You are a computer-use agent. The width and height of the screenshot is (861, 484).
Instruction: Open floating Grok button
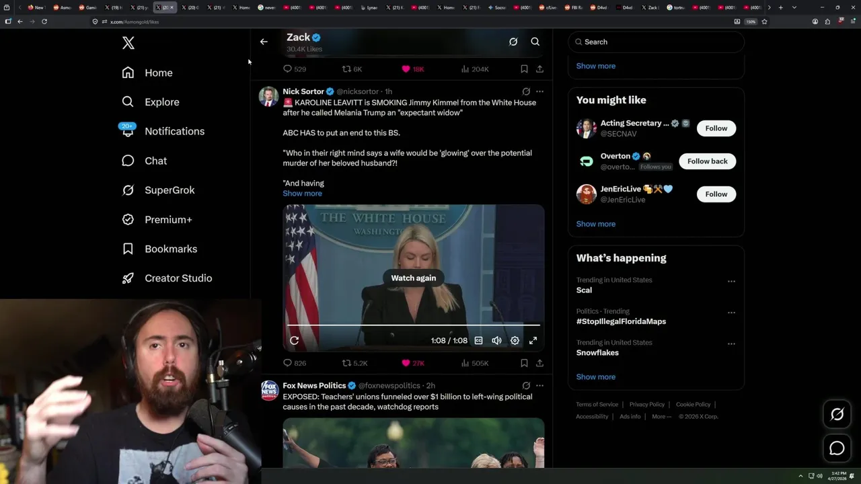[x=837, y=415]
